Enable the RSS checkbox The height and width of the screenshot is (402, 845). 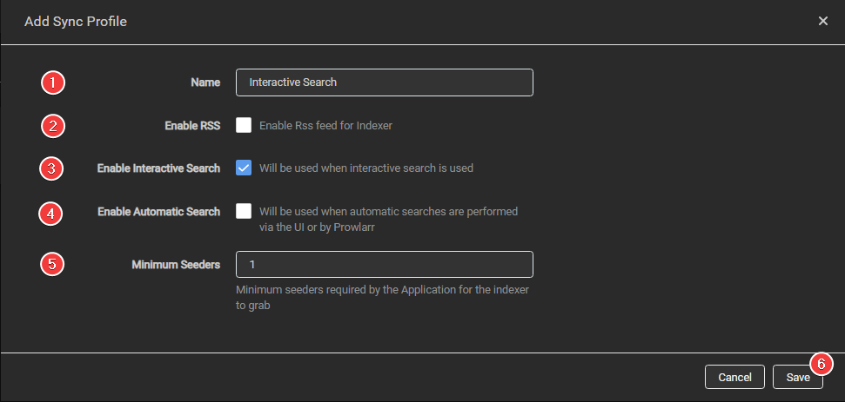pos(244,125)
